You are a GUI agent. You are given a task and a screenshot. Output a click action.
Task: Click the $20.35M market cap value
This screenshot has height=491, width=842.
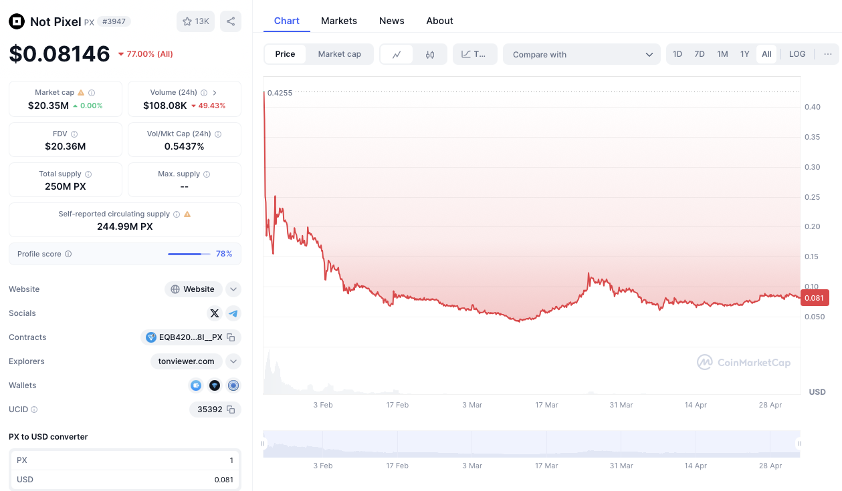[x=48, y=106]
